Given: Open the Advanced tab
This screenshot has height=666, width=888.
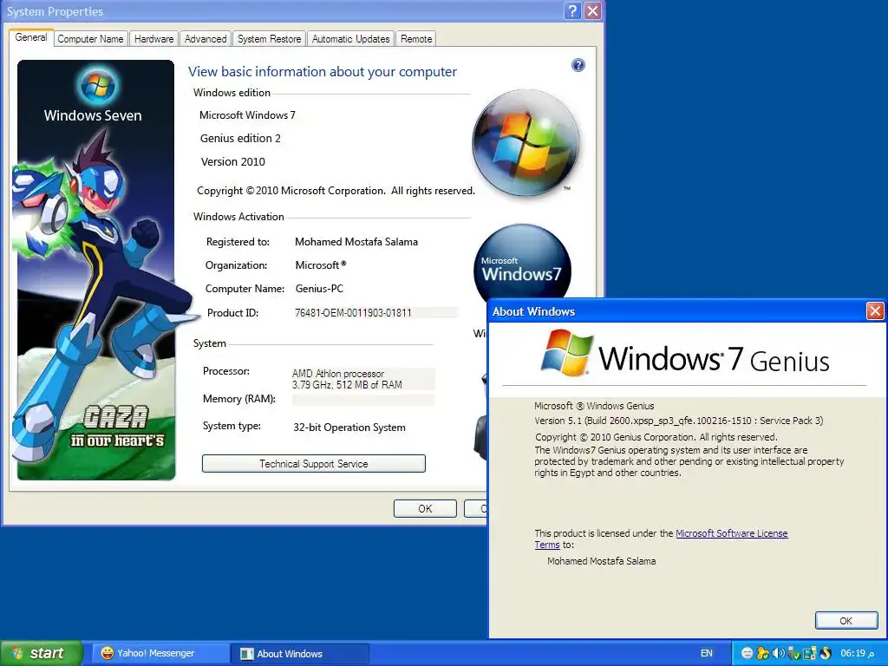Looking at the screenshot, I should coord(206,39).
